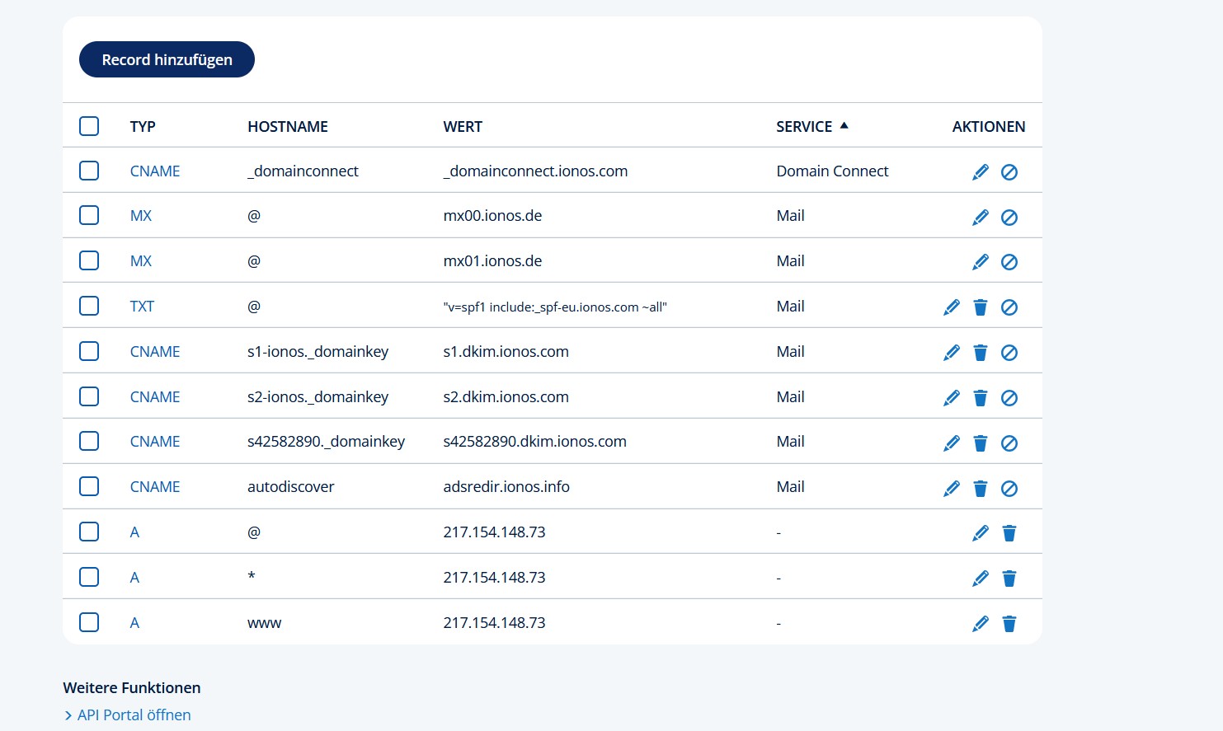Disable the s2-ionos._domainkey record

(x=1009, y=398)
